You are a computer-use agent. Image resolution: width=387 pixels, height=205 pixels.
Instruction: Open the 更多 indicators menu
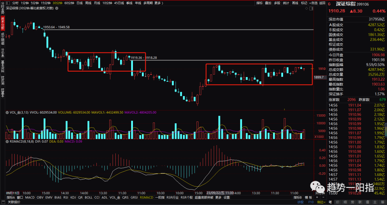[219, 197]
